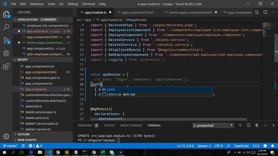This screenshot has height=156, width=278.
Task: Expand the NPM Scripts section
Action: 43,140
